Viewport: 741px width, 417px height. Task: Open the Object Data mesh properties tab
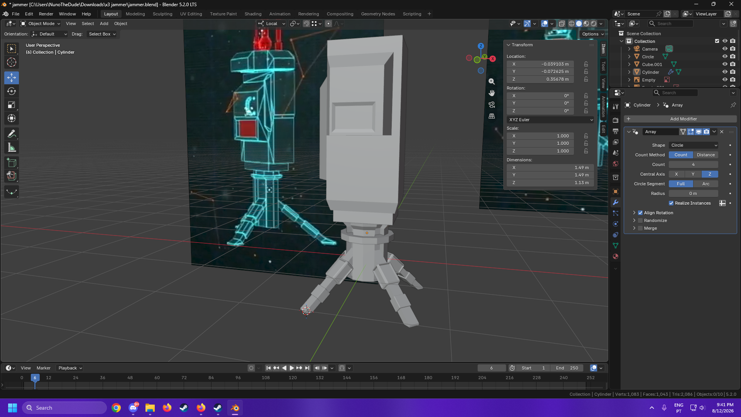pos(616,246)
